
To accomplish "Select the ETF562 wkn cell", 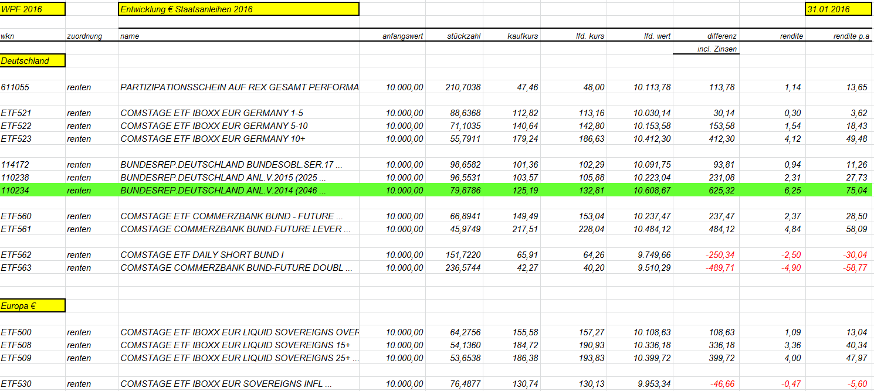I will coord(16,255).
